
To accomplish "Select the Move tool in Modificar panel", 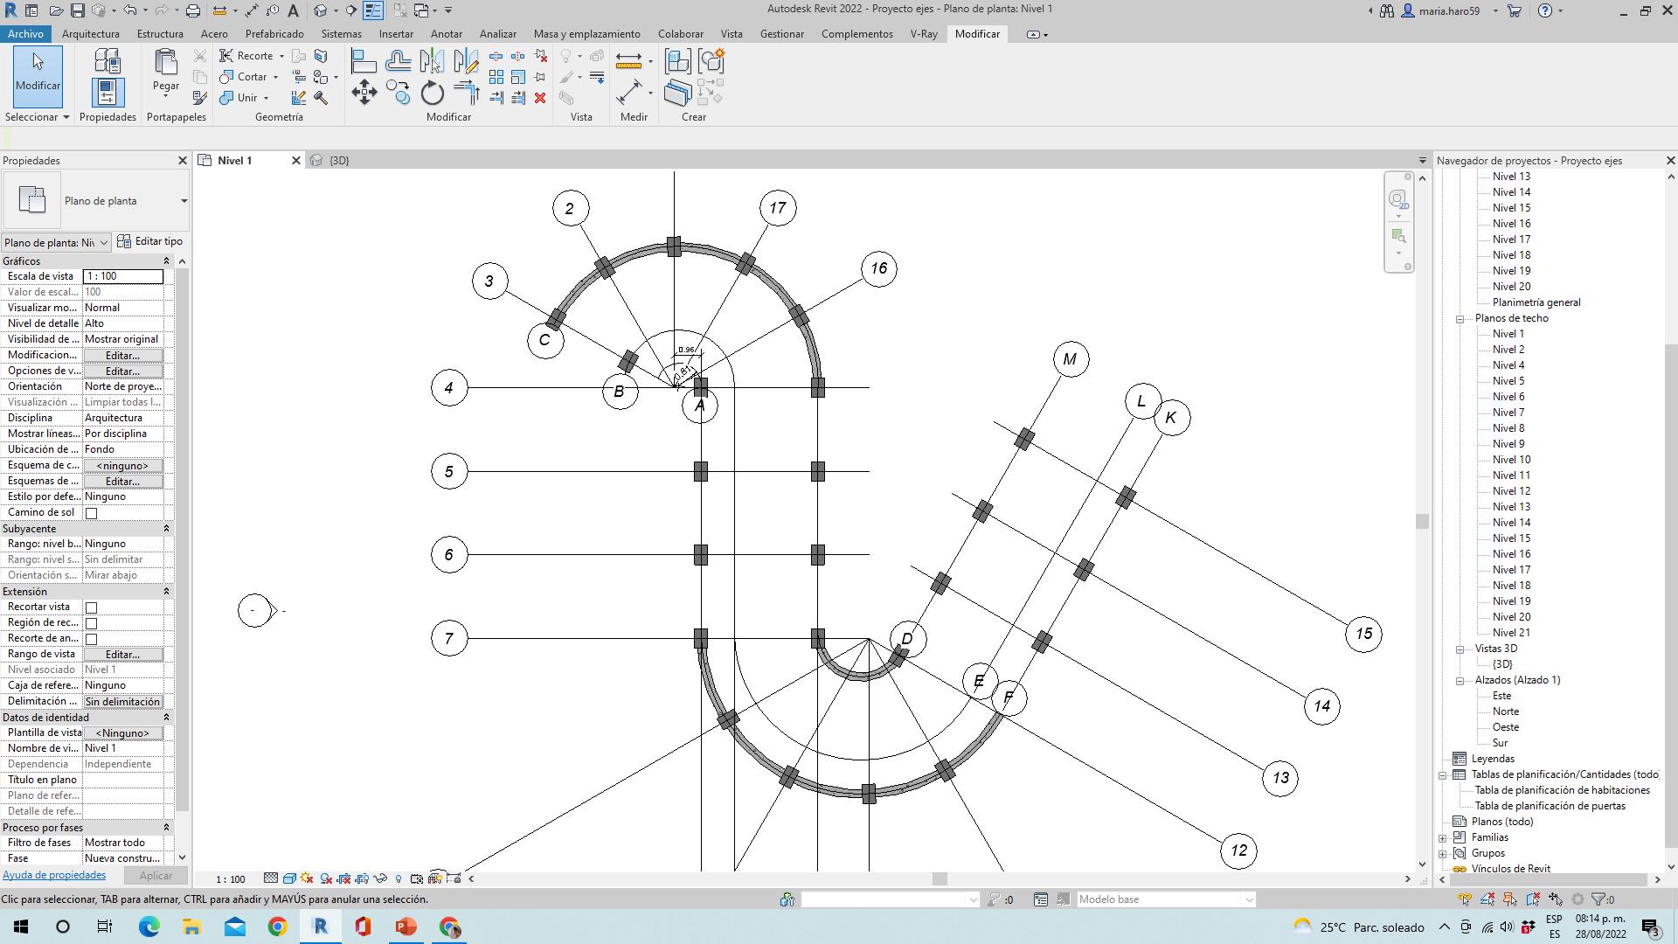I will pos(364,93).
